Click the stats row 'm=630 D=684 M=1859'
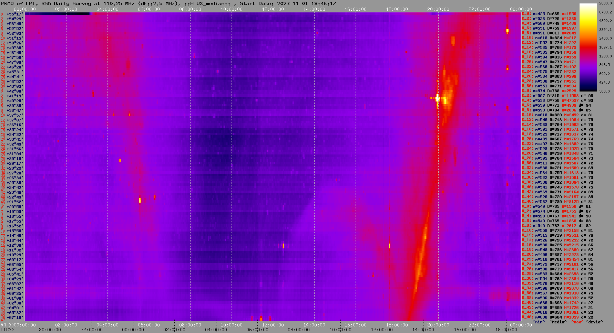The image size is (614, 333). 557,318
